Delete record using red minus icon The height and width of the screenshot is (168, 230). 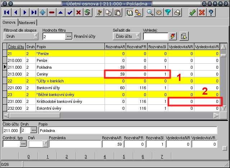click(52, 12)
